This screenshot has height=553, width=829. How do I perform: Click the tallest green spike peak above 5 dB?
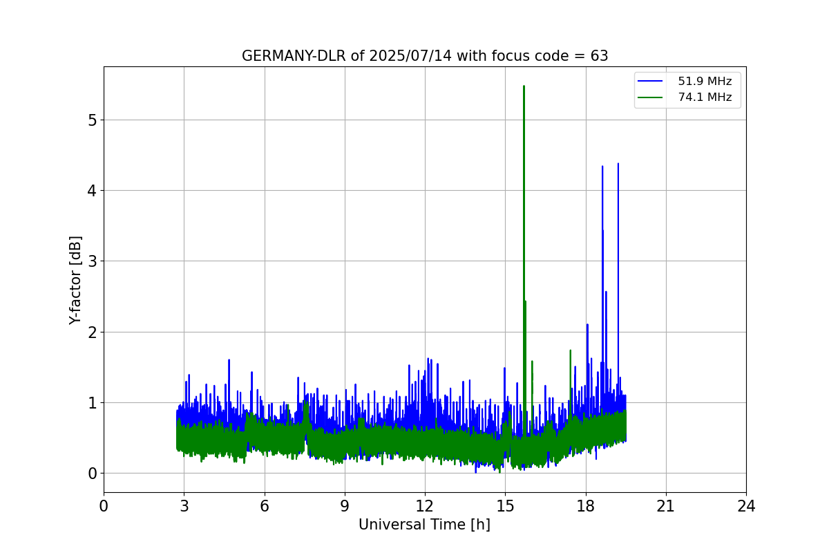coord(524,87)
